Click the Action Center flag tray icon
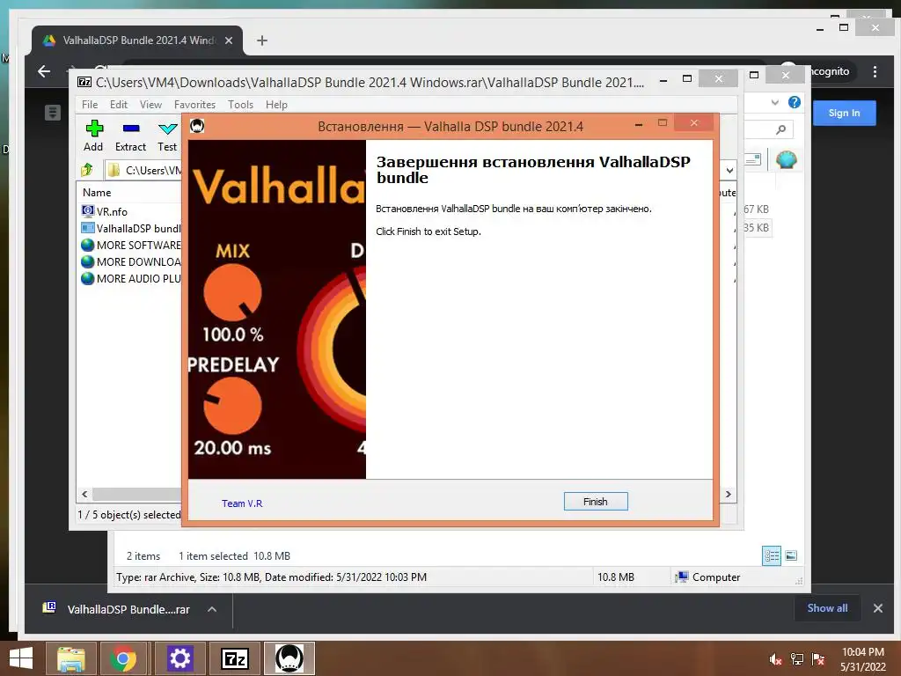The image size is (901, 676). (x=818, y=659)
